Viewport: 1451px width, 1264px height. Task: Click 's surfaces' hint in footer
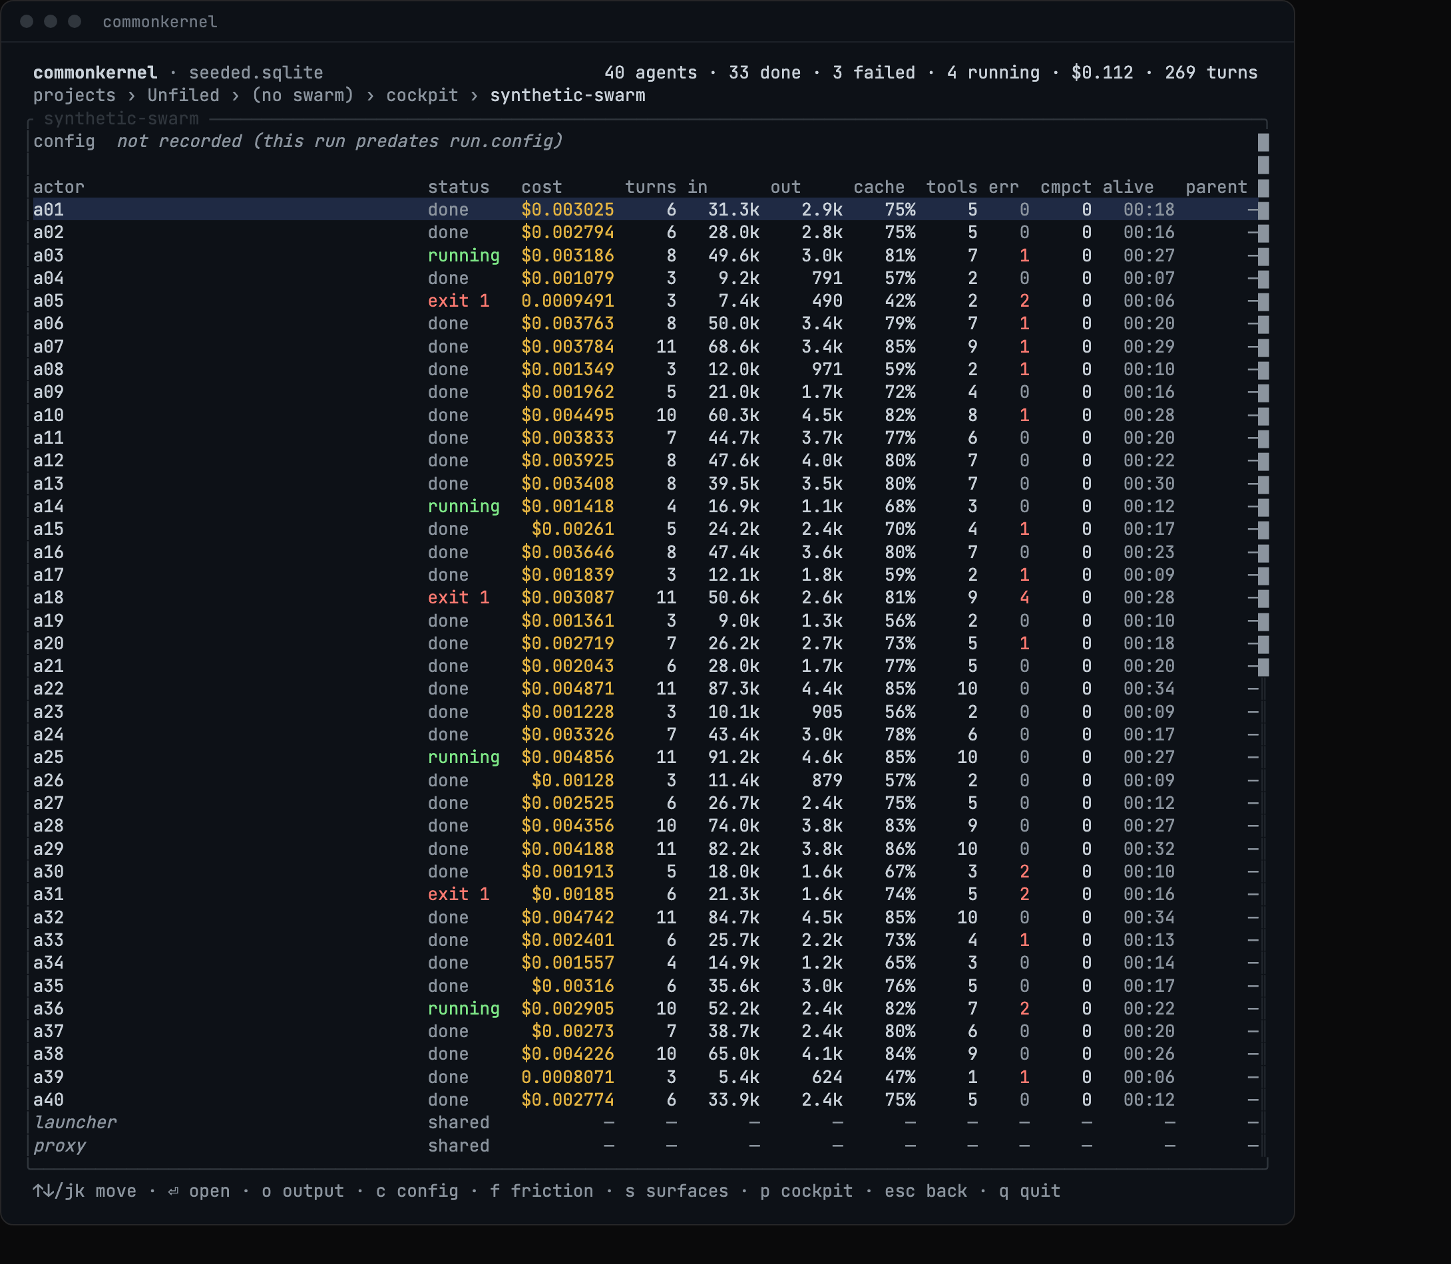point(677,1191)
